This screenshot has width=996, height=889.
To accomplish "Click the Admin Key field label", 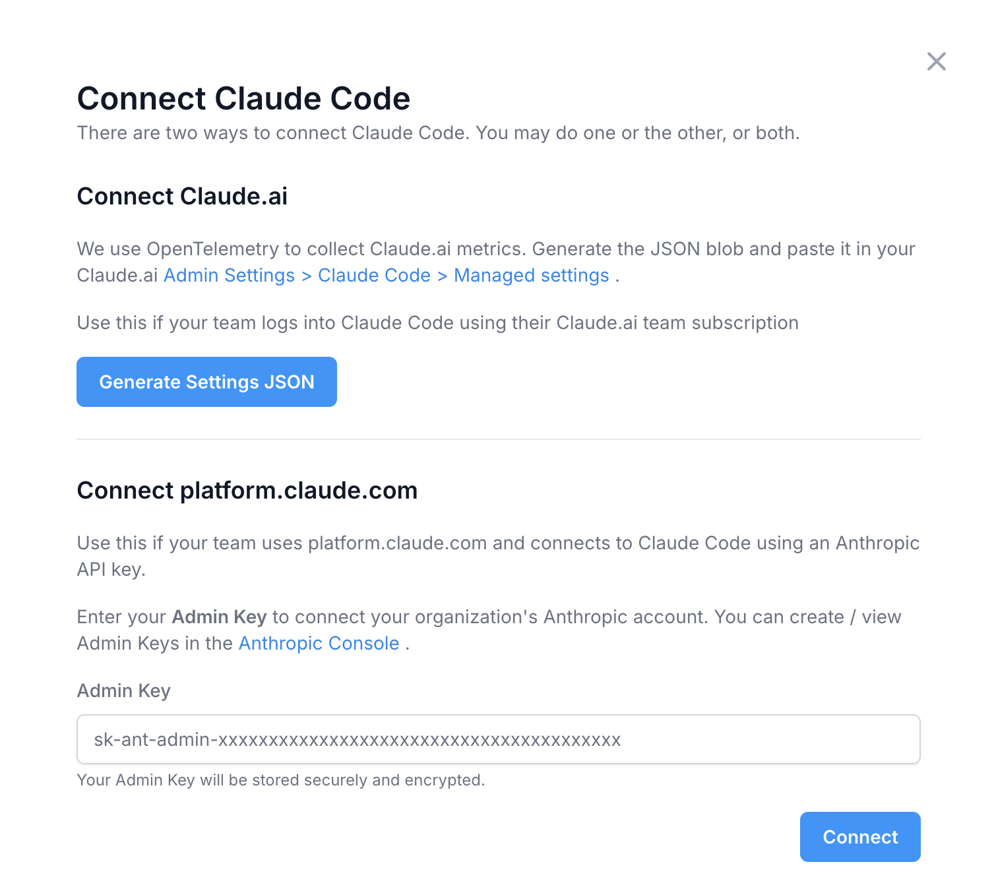I will pos(123,690).
